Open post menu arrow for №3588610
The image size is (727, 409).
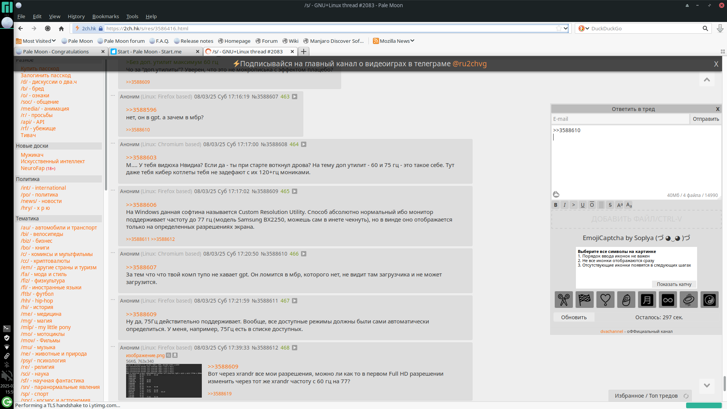[304, 254]
